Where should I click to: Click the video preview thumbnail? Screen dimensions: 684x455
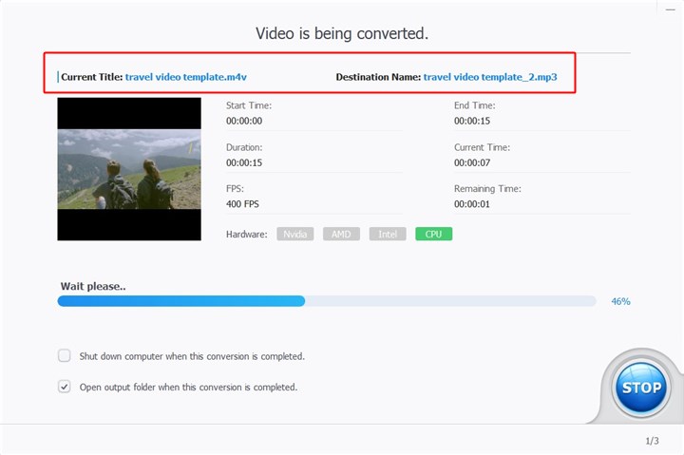[129, 169]
